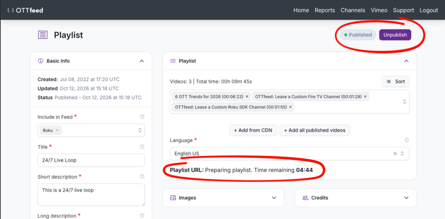Click Add all published videos button
The width and height of the screenshot is (445, 219).
click(315, 130)
